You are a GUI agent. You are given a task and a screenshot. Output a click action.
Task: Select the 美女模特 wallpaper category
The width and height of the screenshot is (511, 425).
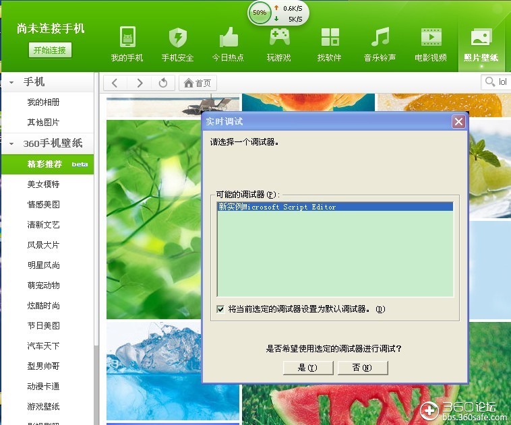(x=43, y=185)
